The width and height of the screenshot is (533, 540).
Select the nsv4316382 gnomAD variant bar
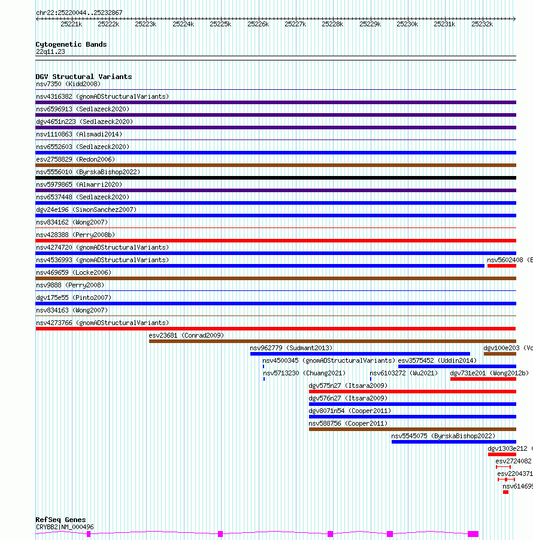[x=275, y=102]
